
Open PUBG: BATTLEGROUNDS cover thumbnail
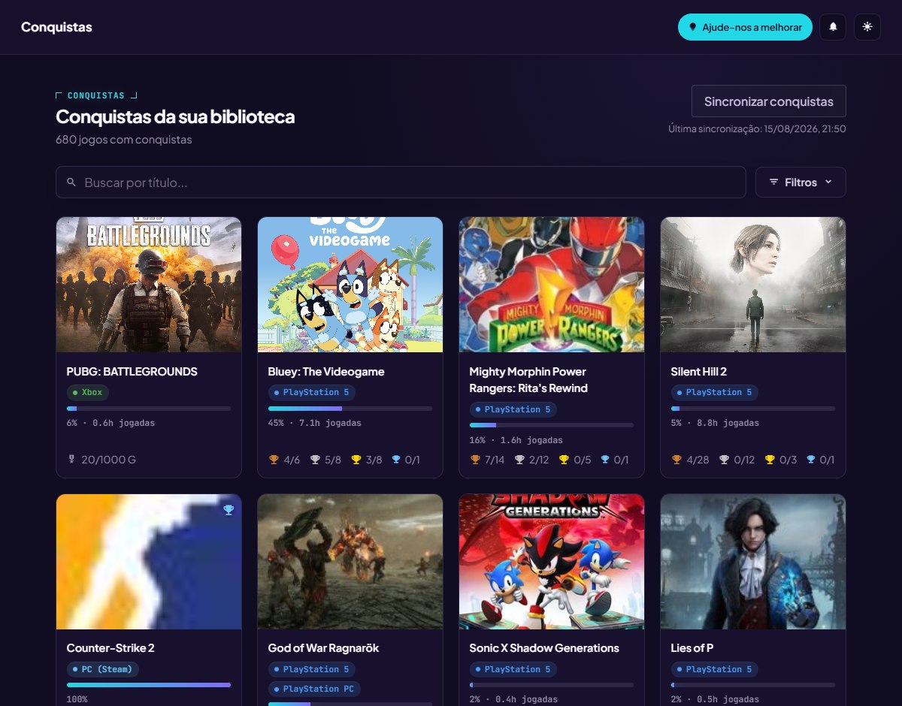click(149, 285)
